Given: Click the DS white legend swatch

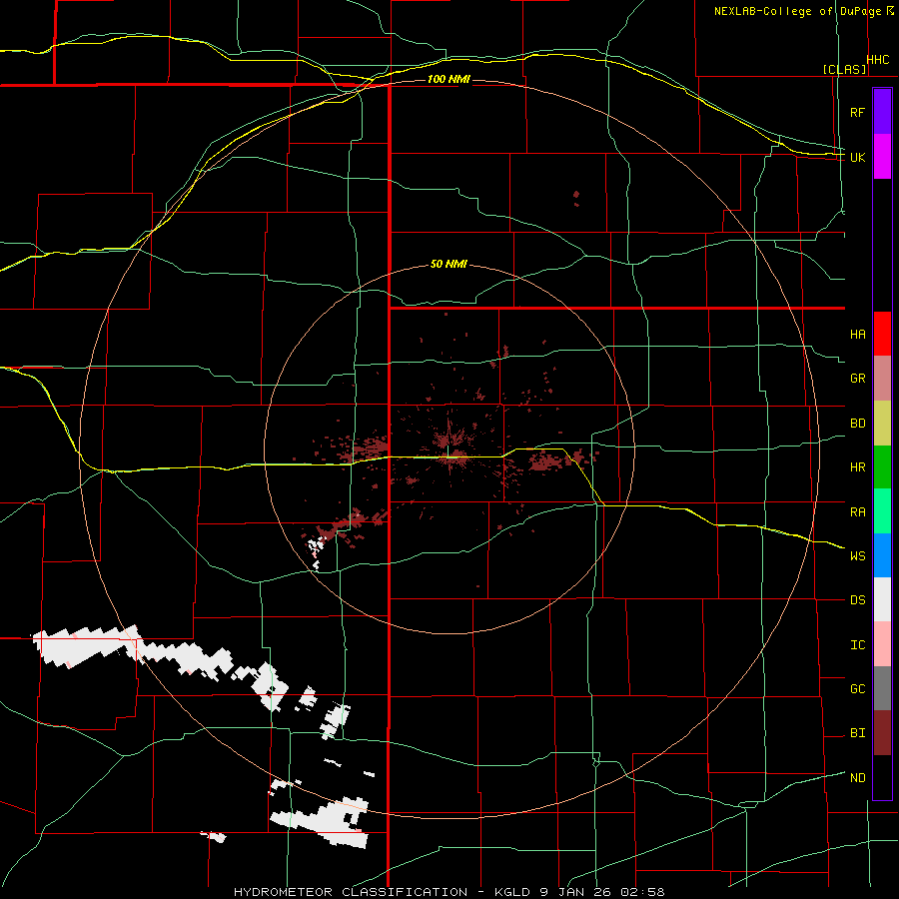Looking at the screenshot, I should click(882, 599).
